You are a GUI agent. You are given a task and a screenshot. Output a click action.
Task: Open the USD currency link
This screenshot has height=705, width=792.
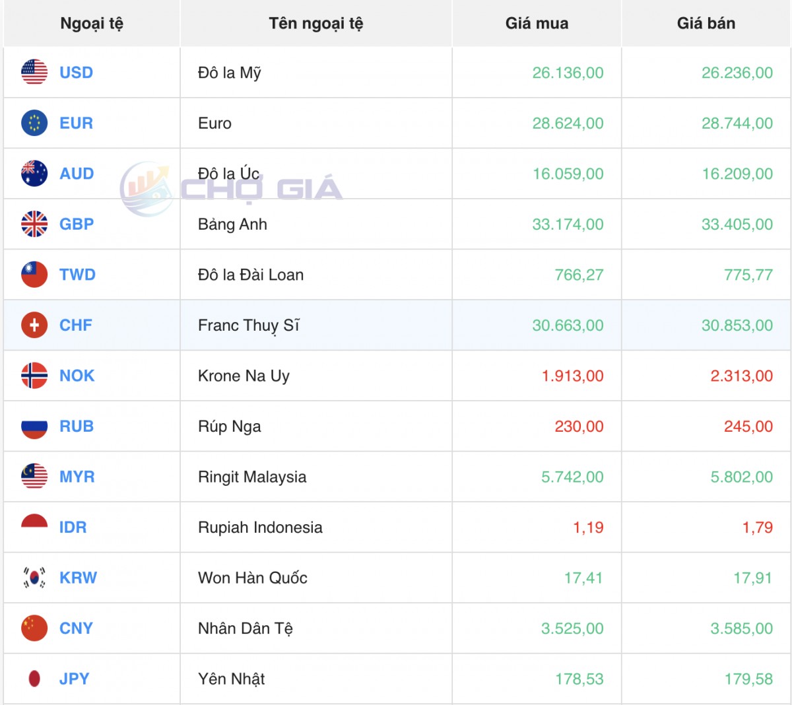tap(76, 73)
